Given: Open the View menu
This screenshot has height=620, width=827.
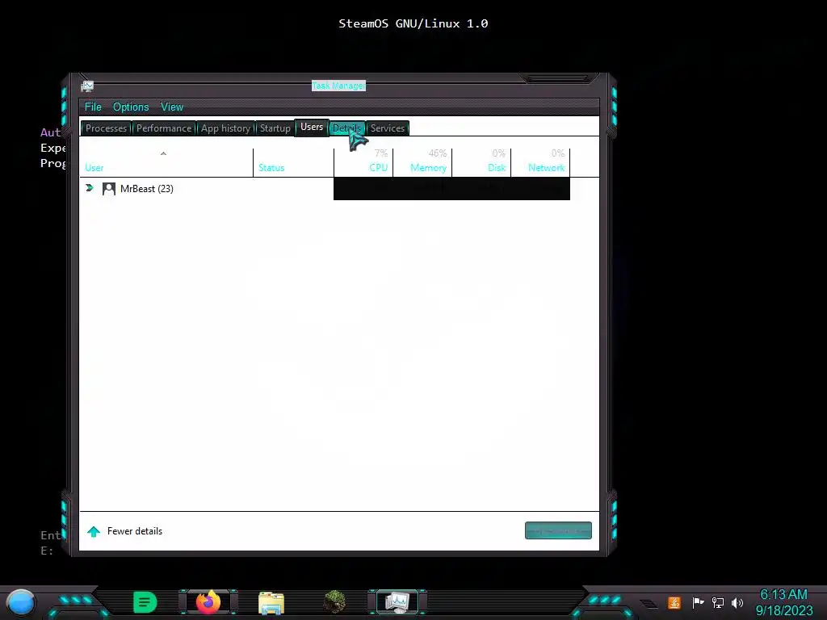Looking at the screenshot, I should [172, 107].
